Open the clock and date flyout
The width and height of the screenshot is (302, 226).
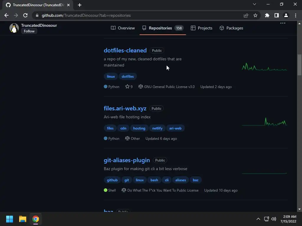point(288,219)
